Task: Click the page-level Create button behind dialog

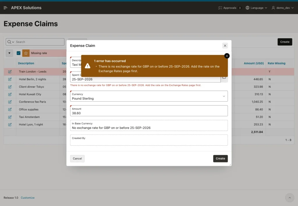Action: (285, 42)
